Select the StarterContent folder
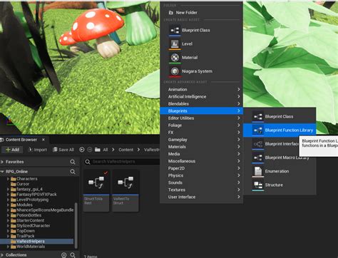The image size is (338, 258). [30, 220]
